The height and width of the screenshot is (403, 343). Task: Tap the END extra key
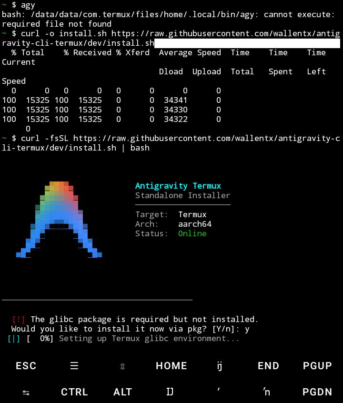(268, 365)
